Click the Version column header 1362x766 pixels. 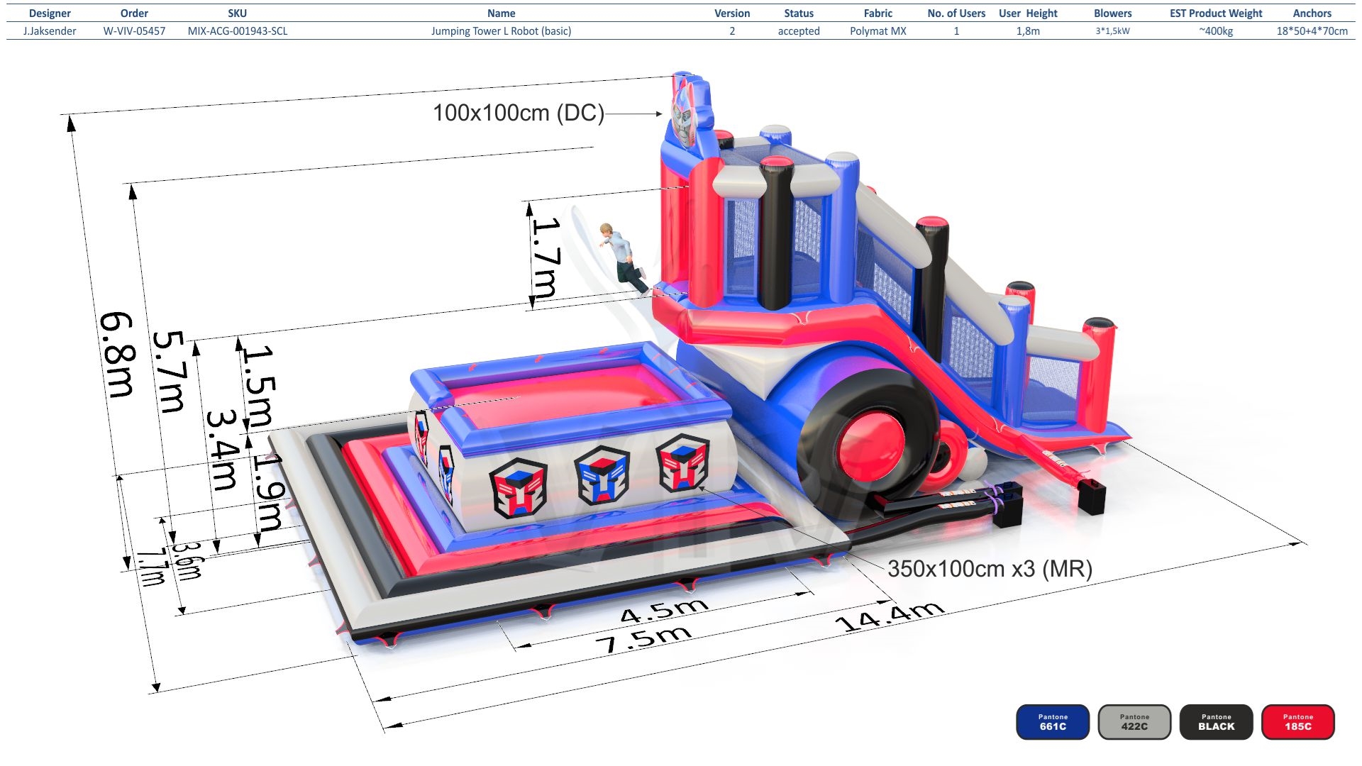point(732,13)
